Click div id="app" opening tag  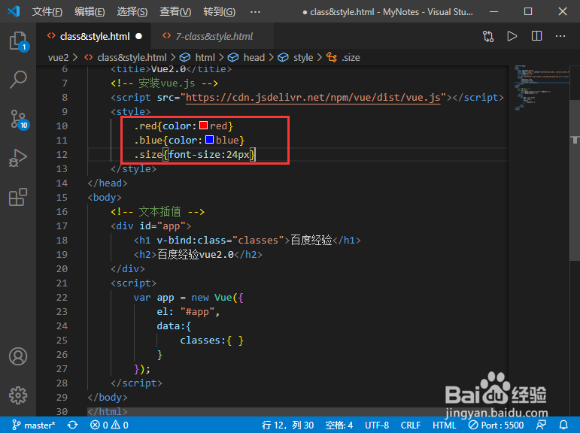coord(151,226)
